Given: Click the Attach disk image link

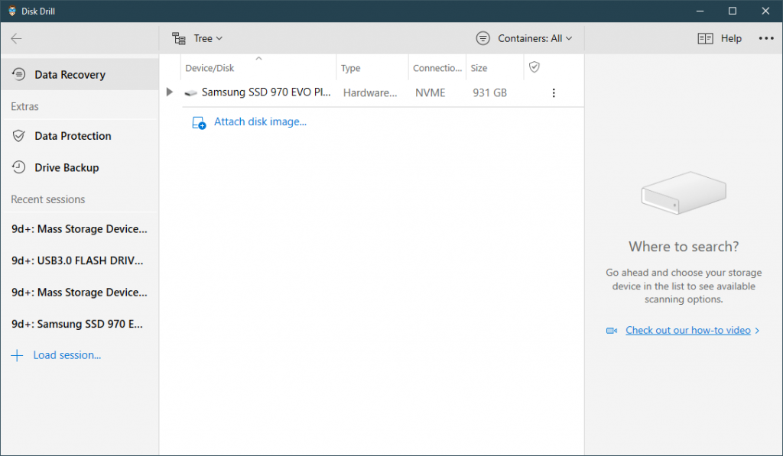Looking at the screenshot, I should click(x=260, y=121).
